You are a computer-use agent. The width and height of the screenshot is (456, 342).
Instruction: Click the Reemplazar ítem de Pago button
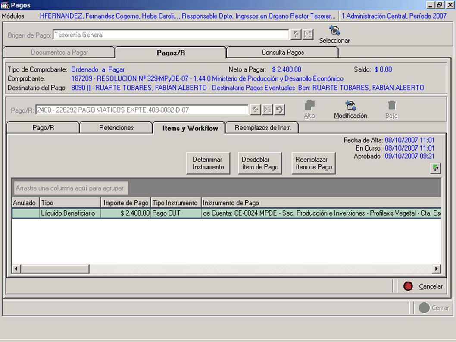point(313,163)
